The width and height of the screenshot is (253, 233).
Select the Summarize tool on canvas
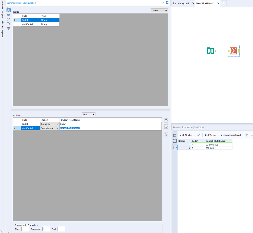click(234, 51)
